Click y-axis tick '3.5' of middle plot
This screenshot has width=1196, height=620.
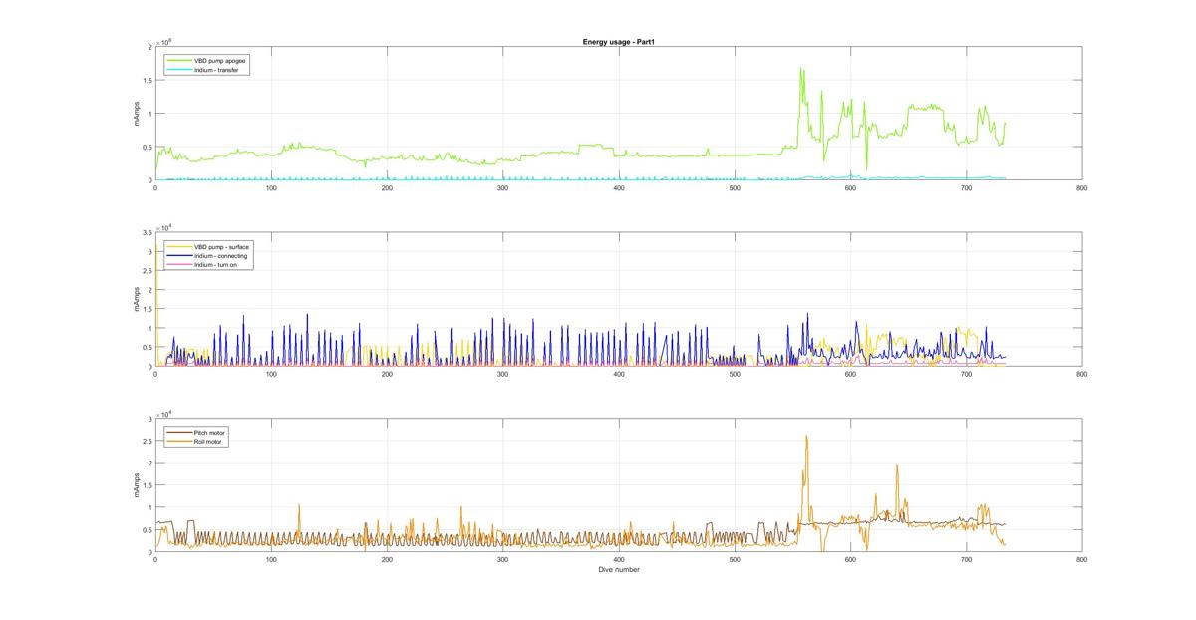pyautogui.click(x=147, y=232)
